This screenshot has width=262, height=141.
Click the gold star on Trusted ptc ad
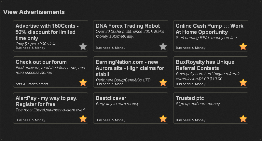[243, 119]
